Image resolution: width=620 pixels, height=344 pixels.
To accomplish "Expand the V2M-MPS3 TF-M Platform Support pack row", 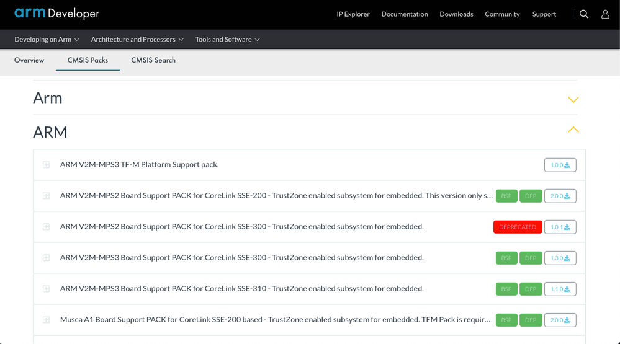I will 47,165.
